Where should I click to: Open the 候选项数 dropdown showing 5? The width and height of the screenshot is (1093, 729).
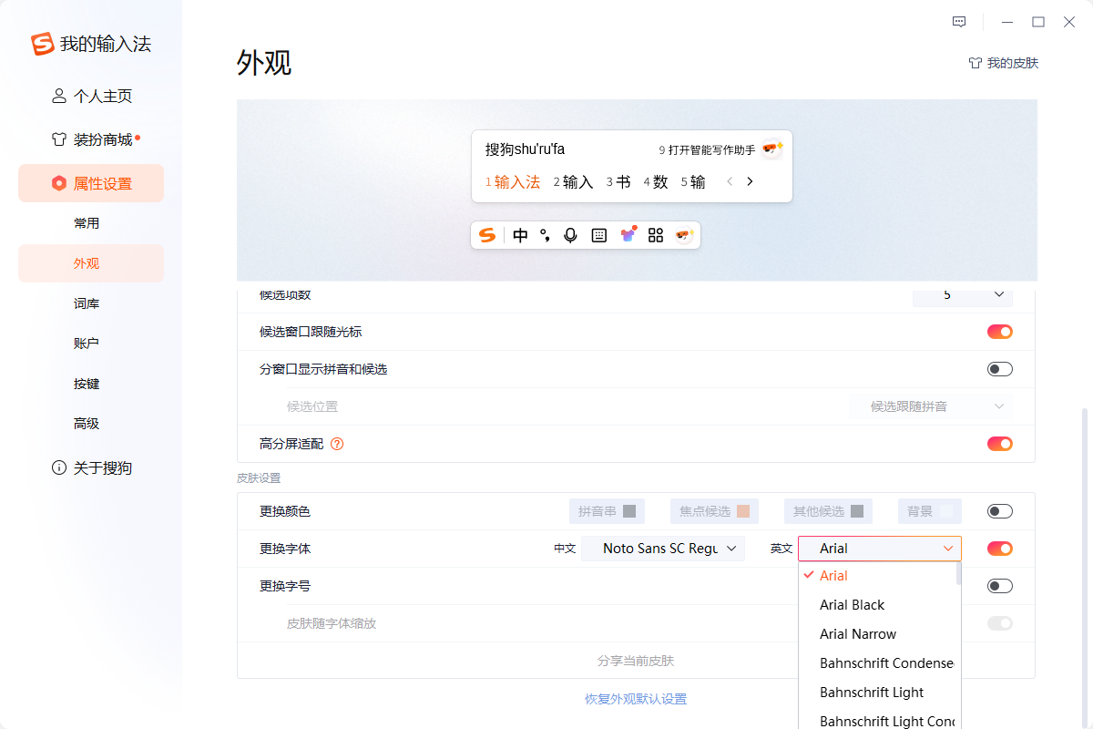pos(962,295)
